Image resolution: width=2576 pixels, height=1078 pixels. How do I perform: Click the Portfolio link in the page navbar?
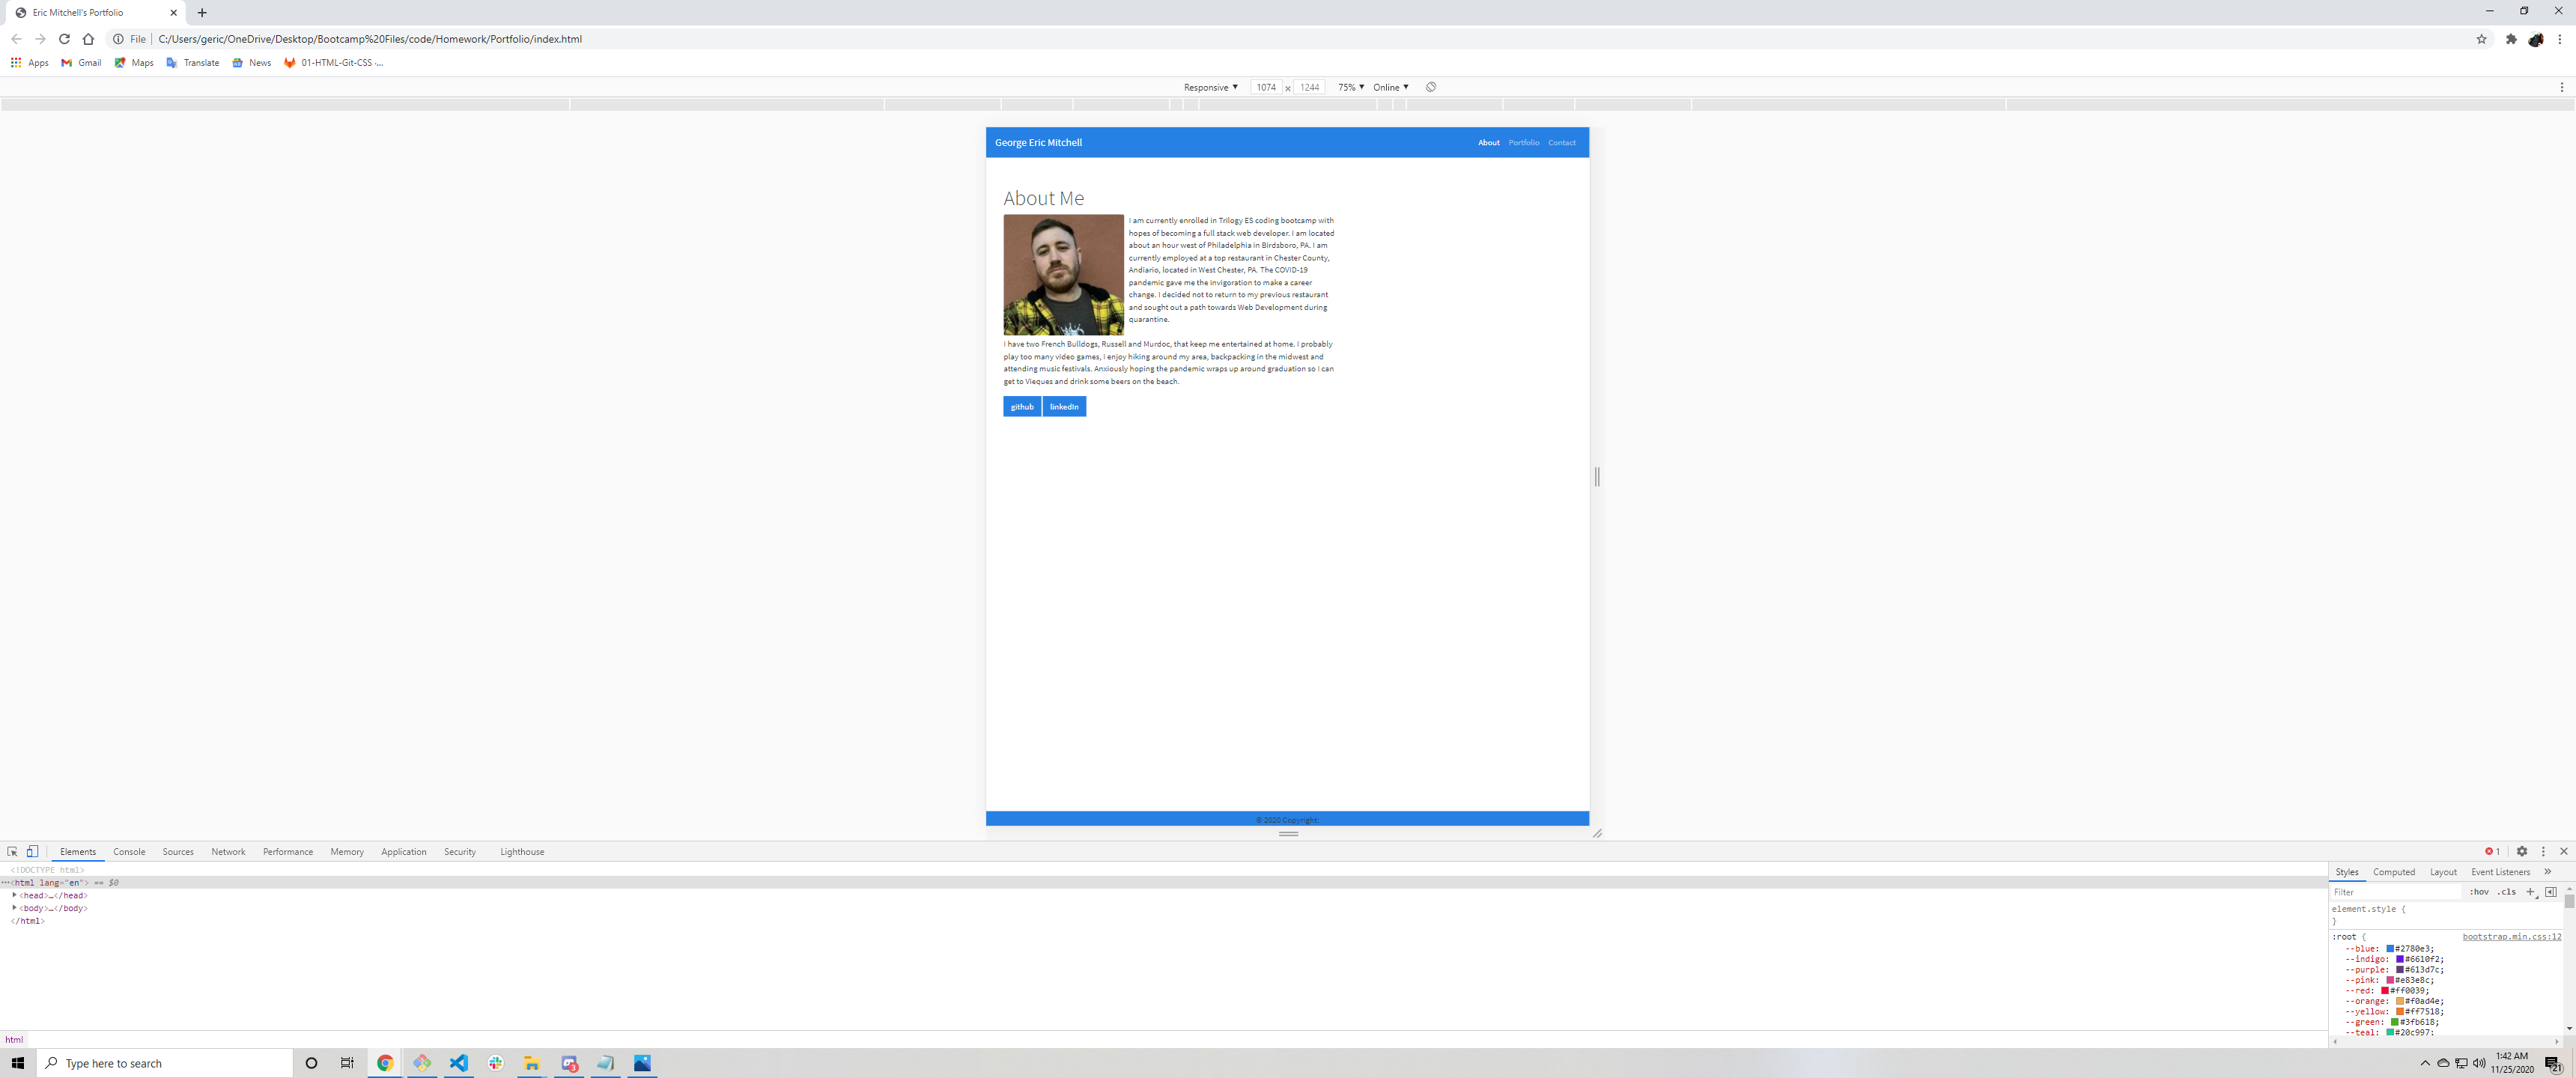point(1524,142)
